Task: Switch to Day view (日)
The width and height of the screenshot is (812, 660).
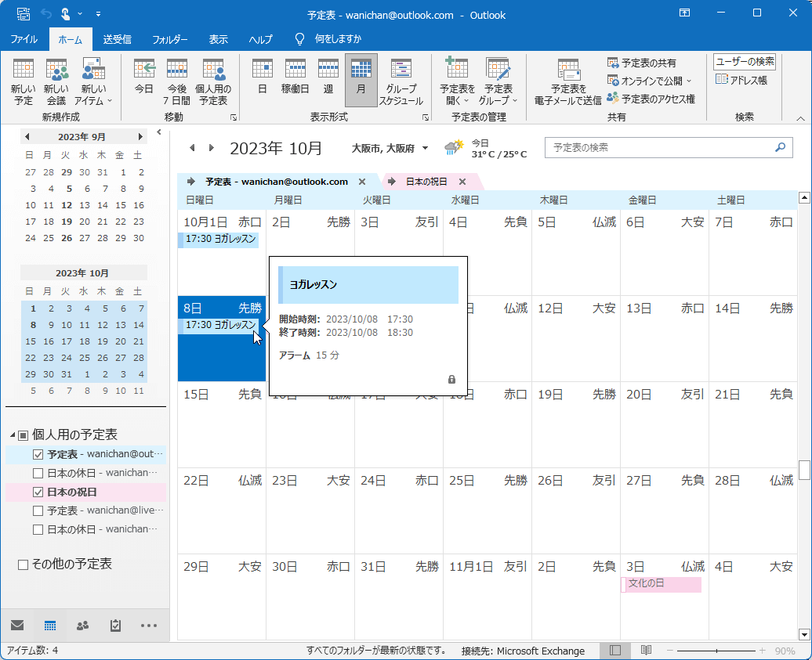Action: (x=263, y=77)
